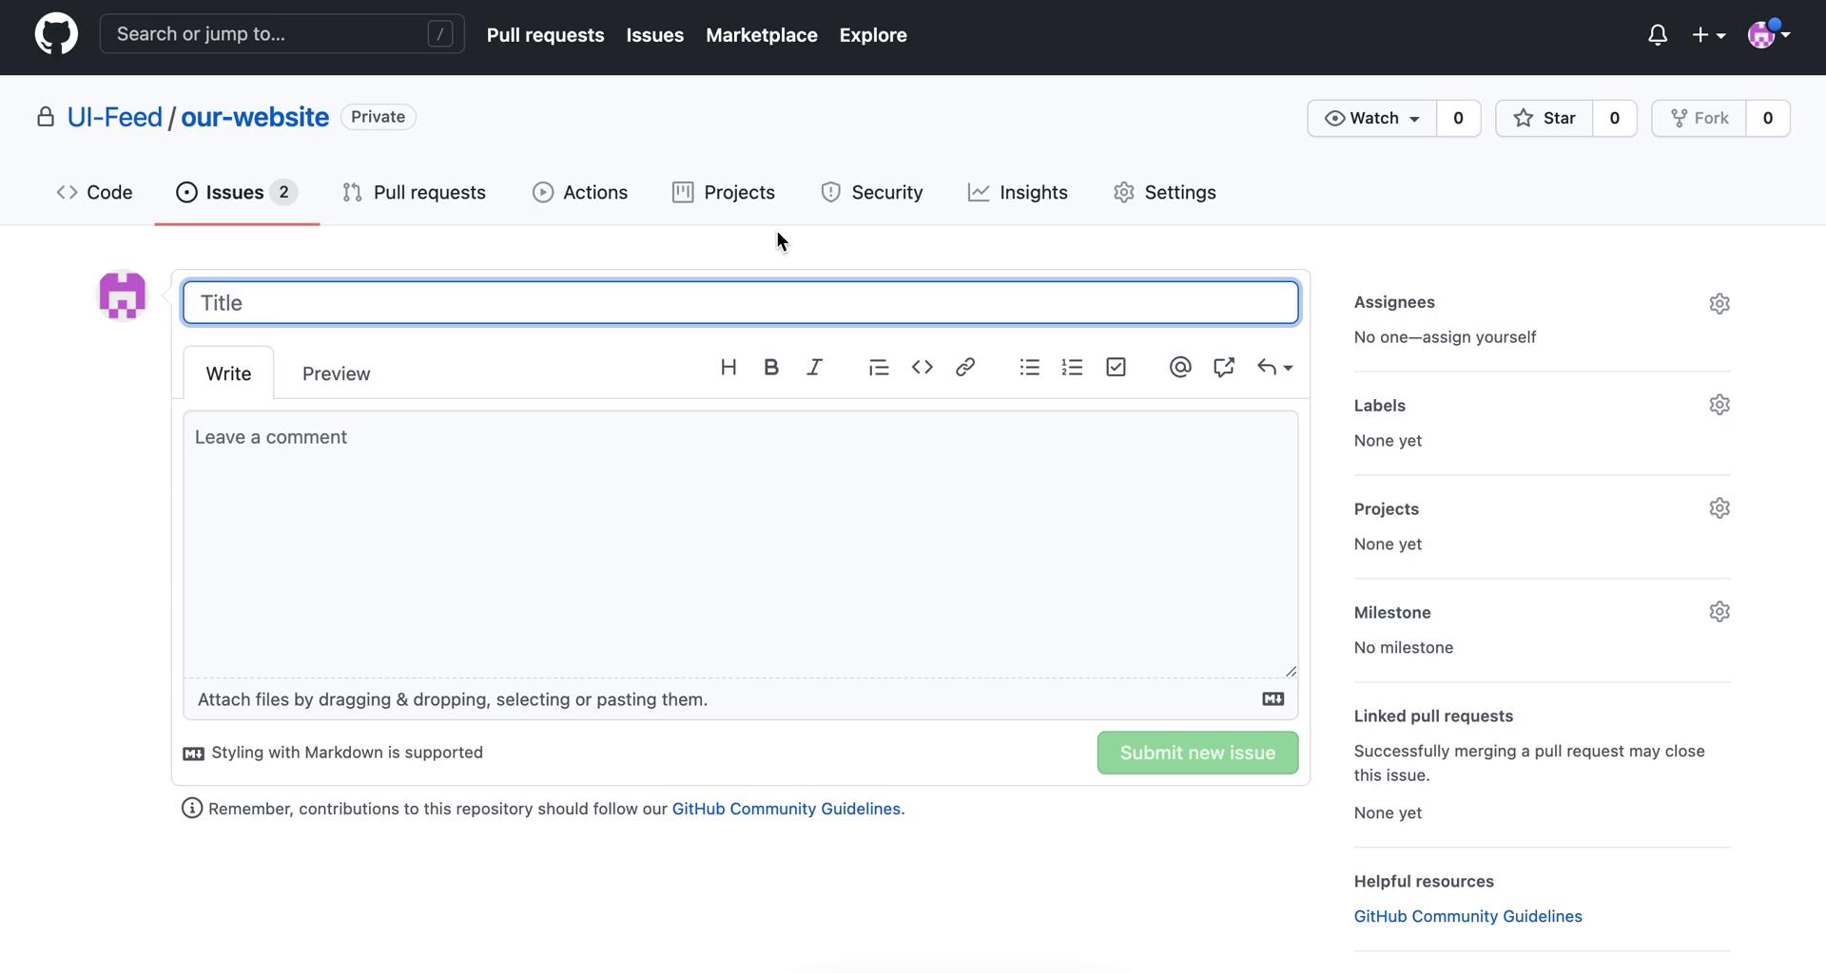This screenshot has width=1826, height=973.
Task: Insert a heading with the H icon
Action: [728, 367]
